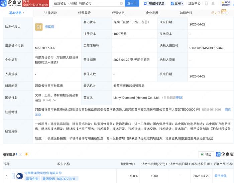The width and height of the screenshot is (234, 183).
Task: Switch to 经营风险 tab
Action: (84, 13)
